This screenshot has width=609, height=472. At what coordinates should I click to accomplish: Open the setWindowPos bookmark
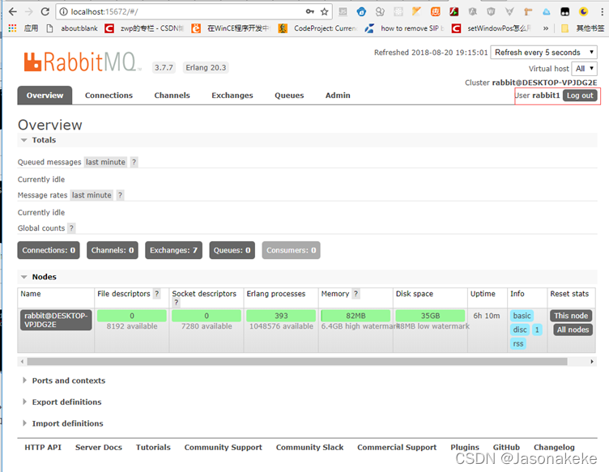(x=491, y=28)
